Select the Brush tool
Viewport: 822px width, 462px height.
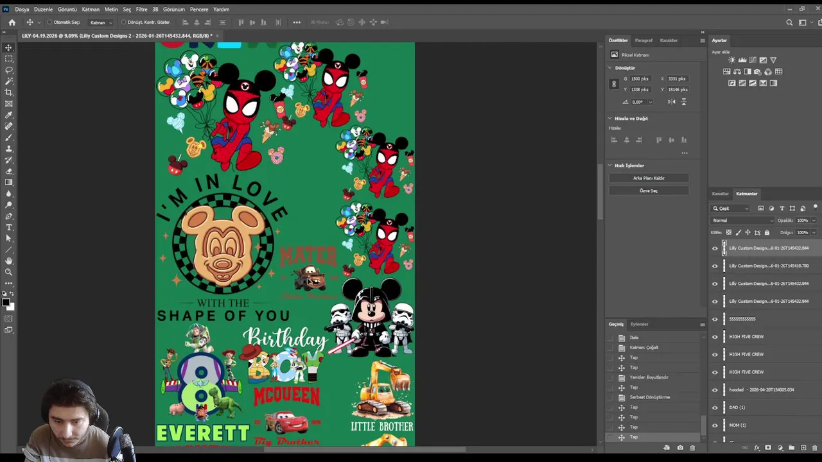(9, 137)
